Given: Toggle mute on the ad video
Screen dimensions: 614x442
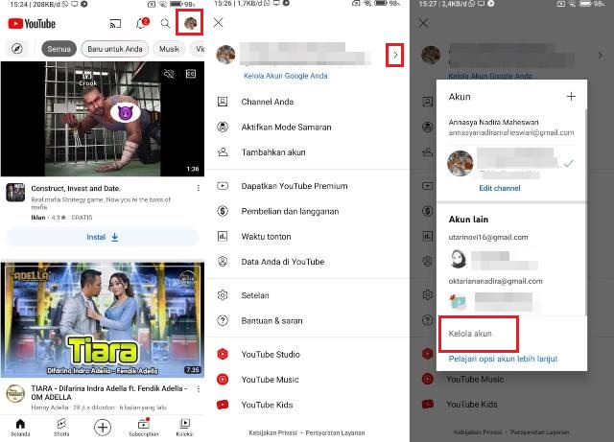Looking at the screenshot, I should [169, 74].
